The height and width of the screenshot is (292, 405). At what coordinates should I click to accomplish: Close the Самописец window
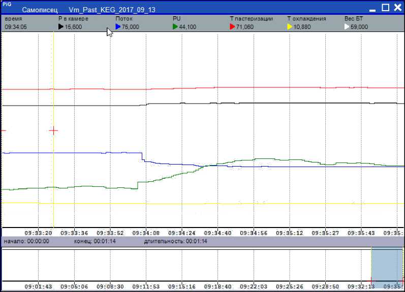click(x=397, y=8)
